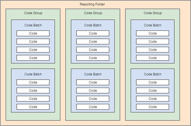Viewport: 191px width, 126px height.
Task: Select first Code box in right group's upper batch
Action: [153, 33]
